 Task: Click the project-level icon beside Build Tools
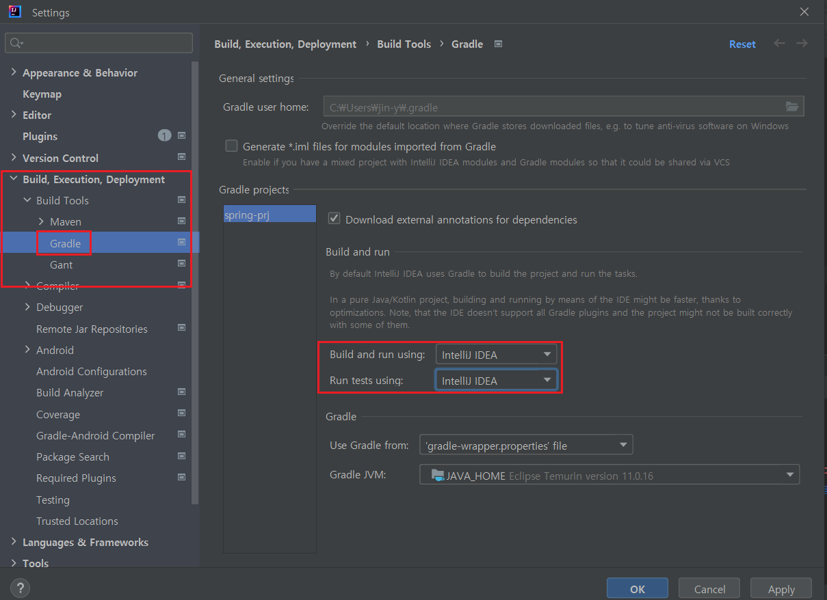click(182, 200)
